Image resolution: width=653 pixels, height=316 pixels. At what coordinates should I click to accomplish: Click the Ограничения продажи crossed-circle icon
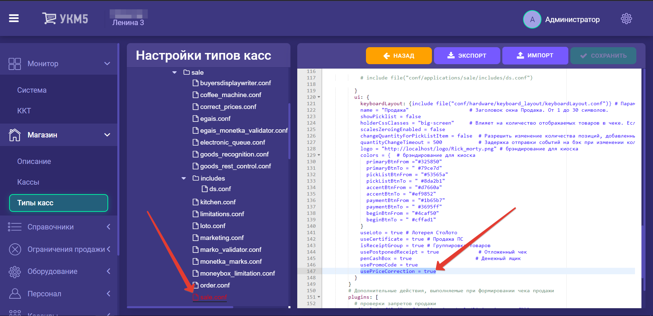point(15,249)
